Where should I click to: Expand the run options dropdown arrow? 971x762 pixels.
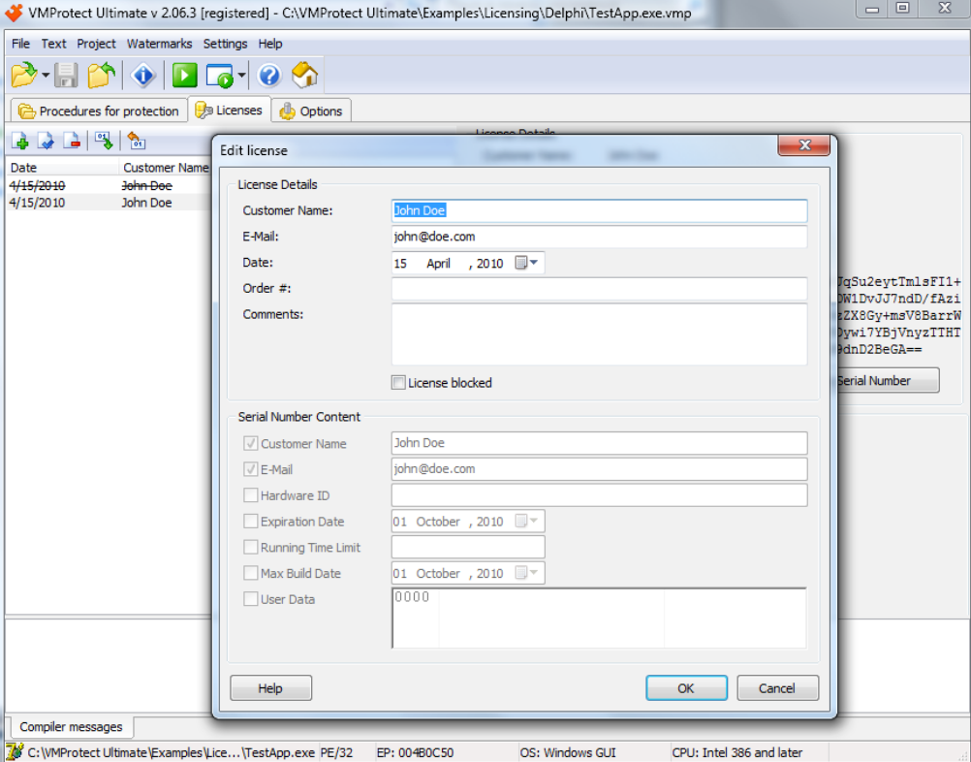(241, 76)
